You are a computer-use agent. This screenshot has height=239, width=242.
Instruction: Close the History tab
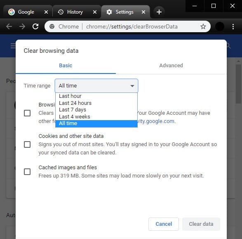[95, 12]
